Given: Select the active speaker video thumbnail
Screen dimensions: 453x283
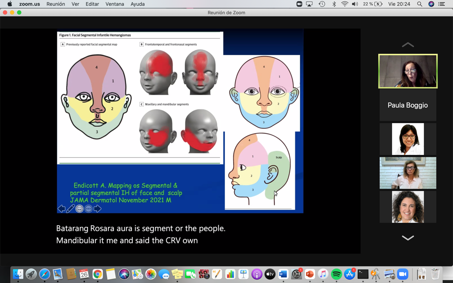Looking at the screenshot, I should pos(408,71).
